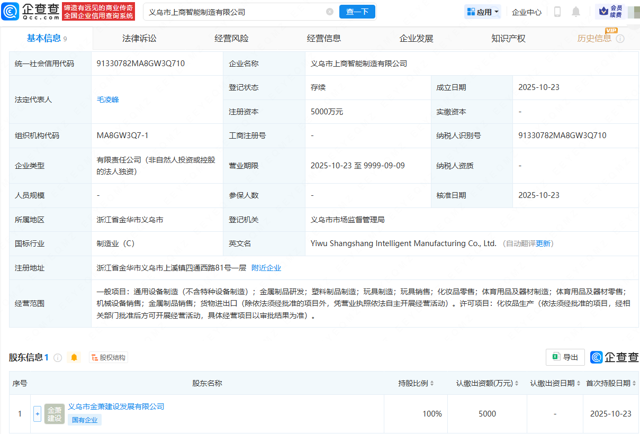Expand the 义乌市金萧建设发展有限公司 shareholder row
The height and width of the screenshot is (434, 640).
point(37,414)
